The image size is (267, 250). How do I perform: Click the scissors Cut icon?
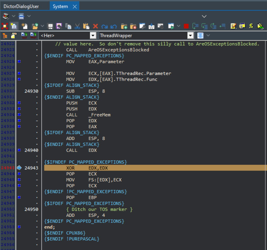[77, 26]
